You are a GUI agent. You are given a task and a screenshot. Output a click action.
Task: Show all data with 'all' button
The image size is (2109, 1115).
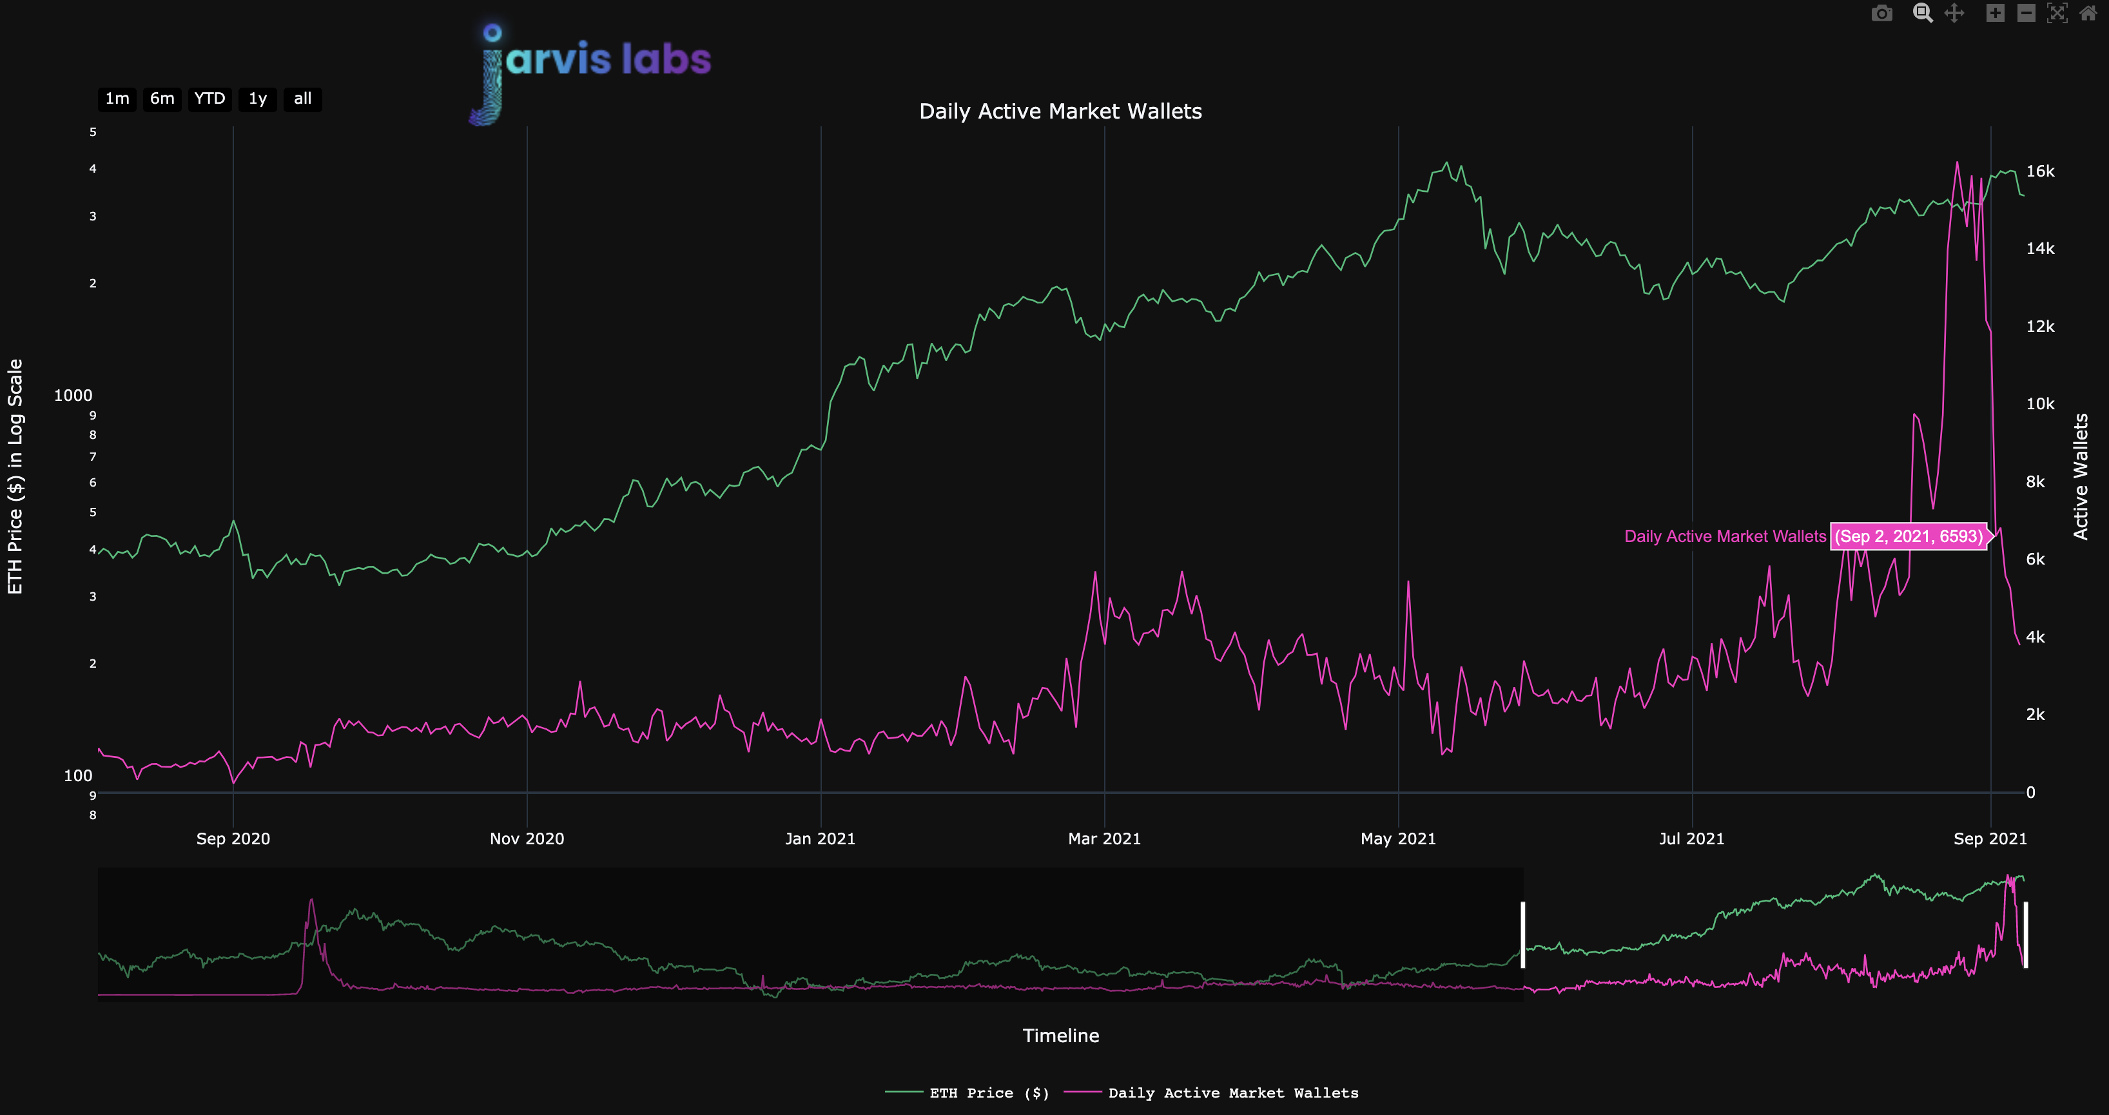pos(303,99)
